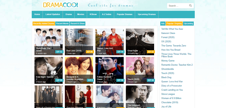The height and width of the screenshot is (108, 226).
Task: Switch to the Recent K-Show tab
Action: pos(77,23)
